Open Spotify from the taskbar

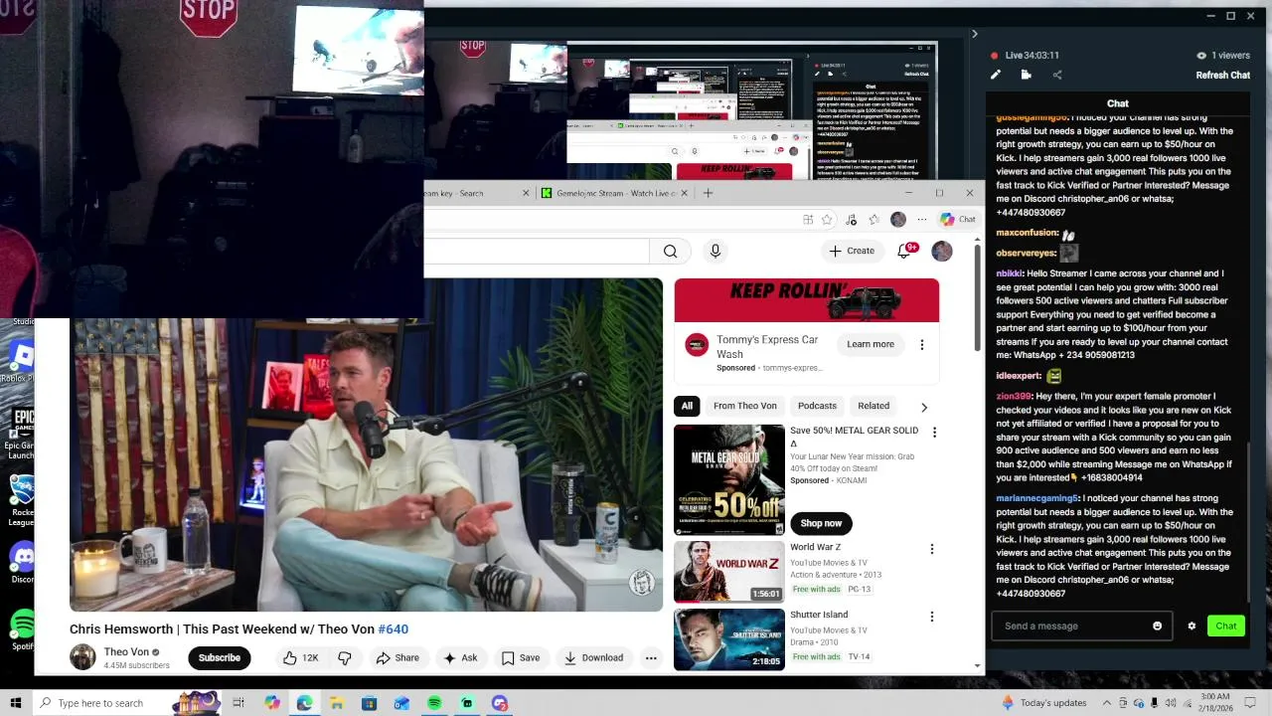[x=434, y=703]
